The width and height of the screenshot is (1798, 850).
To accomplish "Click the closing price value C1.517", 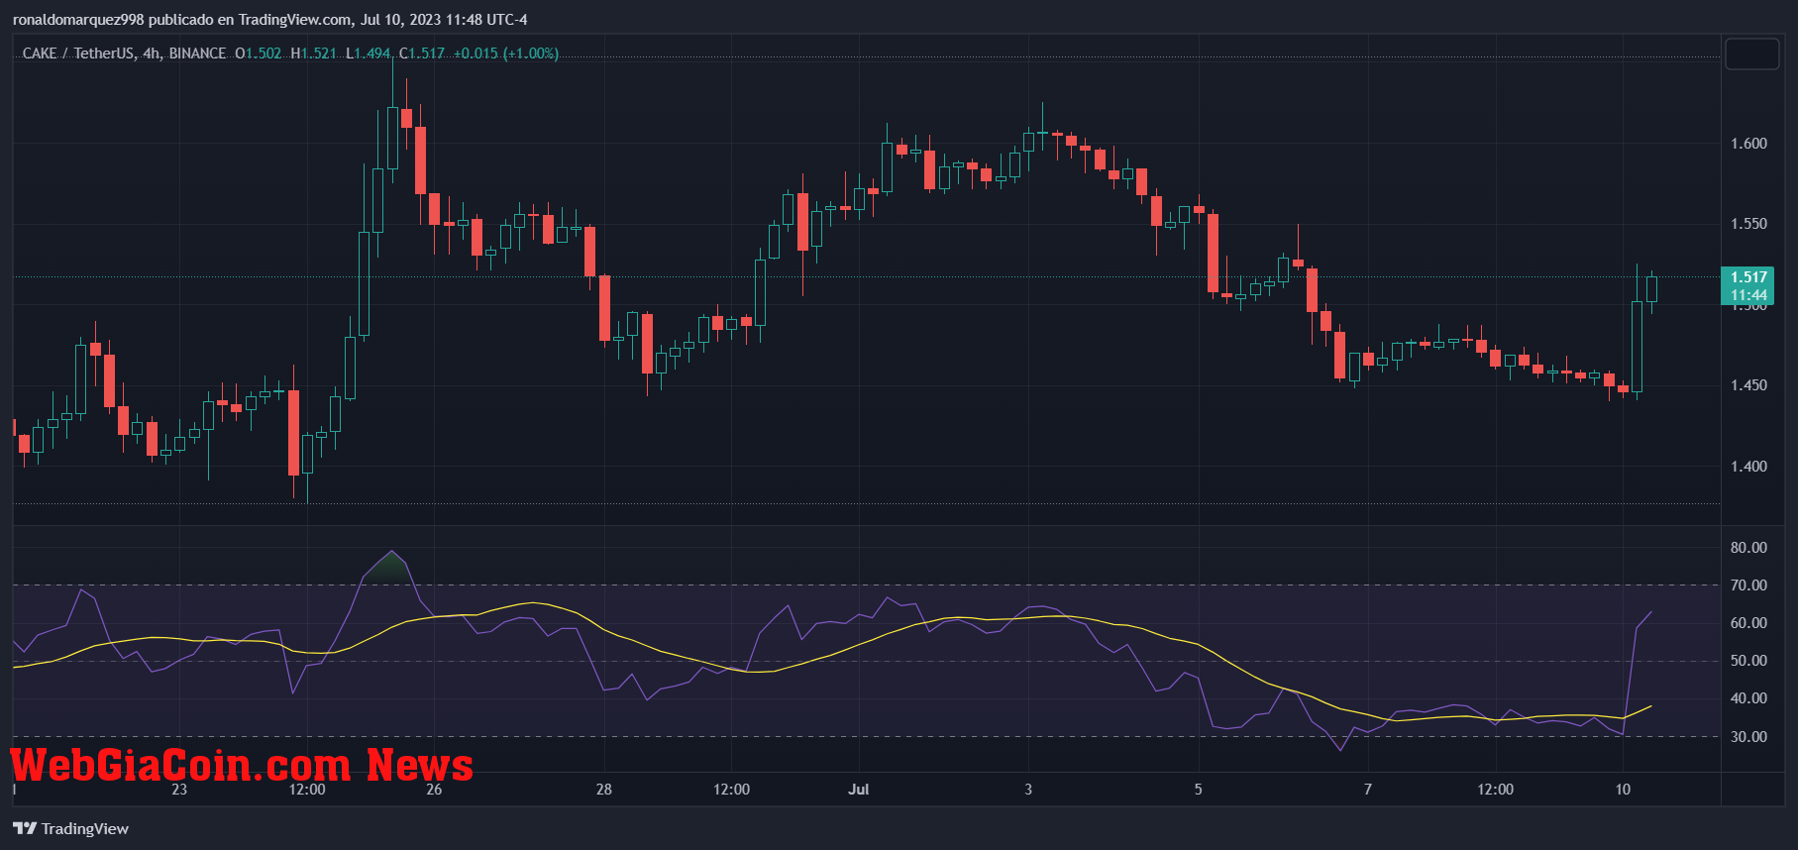I will pyautogui.click(x=422, y=53).
